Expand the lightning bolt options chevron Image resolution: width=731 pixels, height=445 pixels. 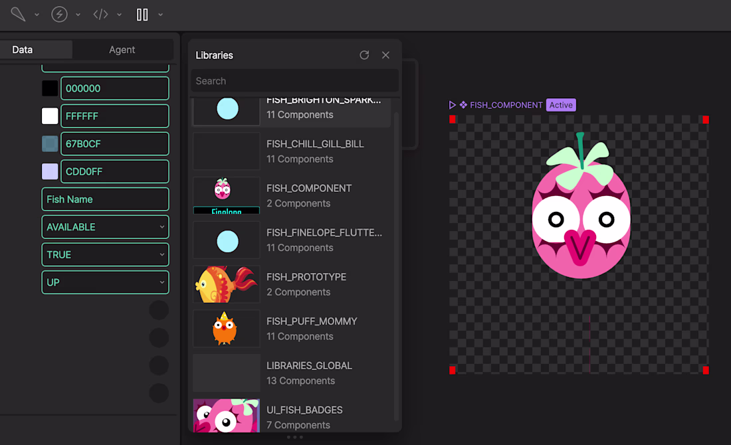78,15
